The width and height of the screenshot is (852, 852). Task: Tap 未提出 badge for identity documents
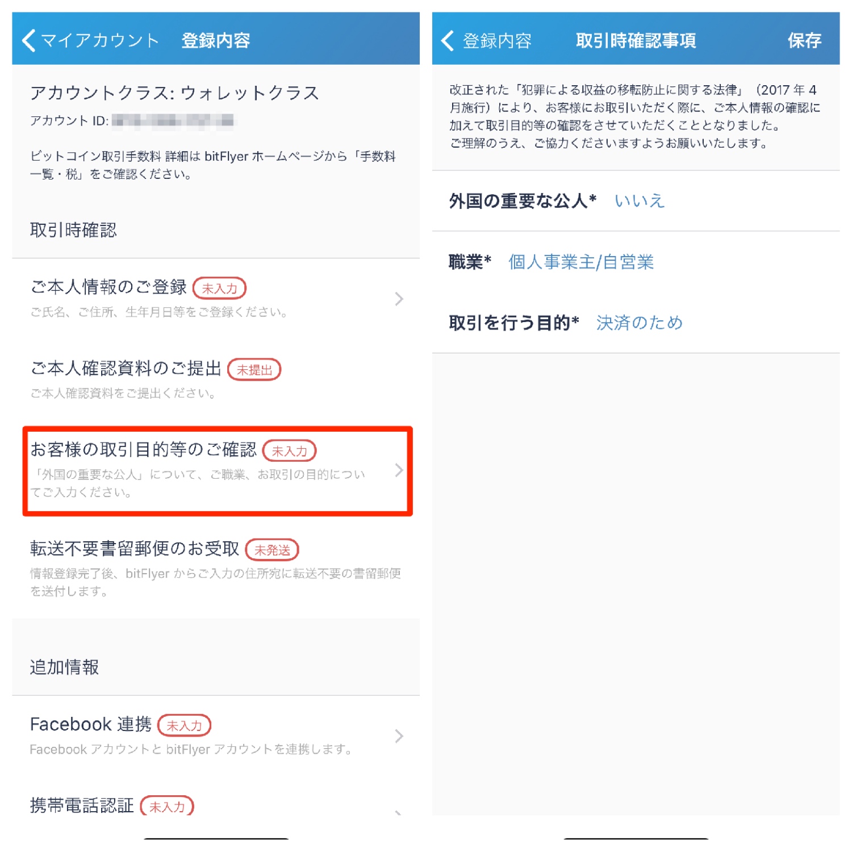coord(254,370)
